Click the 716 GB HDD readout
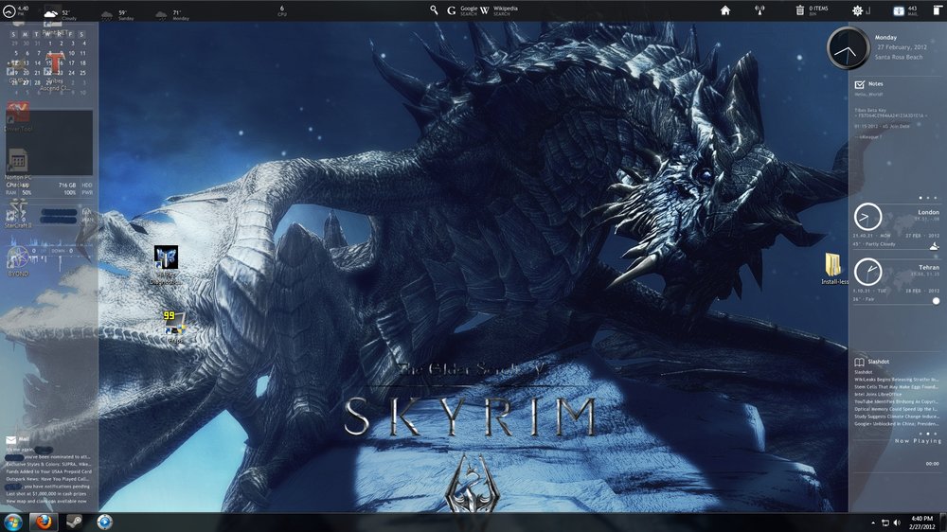 click(76, 186)
